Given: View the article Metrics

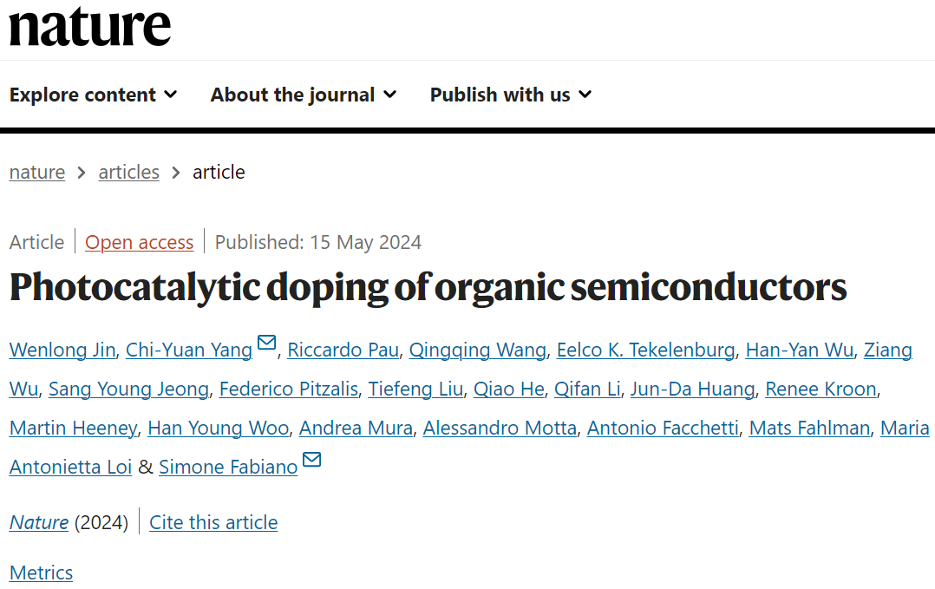Looking at the screenshot, I should [41, 573].
